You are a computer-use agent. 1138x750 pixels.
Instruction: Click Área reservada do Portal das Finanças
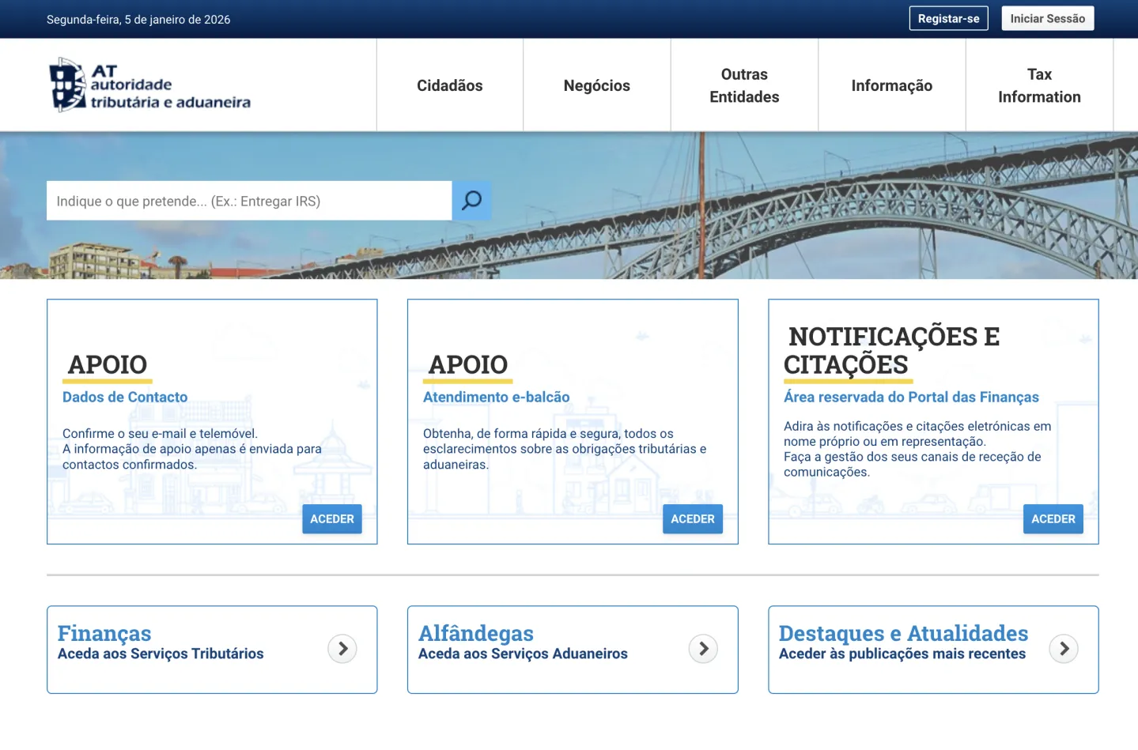[x=911, y=397]
